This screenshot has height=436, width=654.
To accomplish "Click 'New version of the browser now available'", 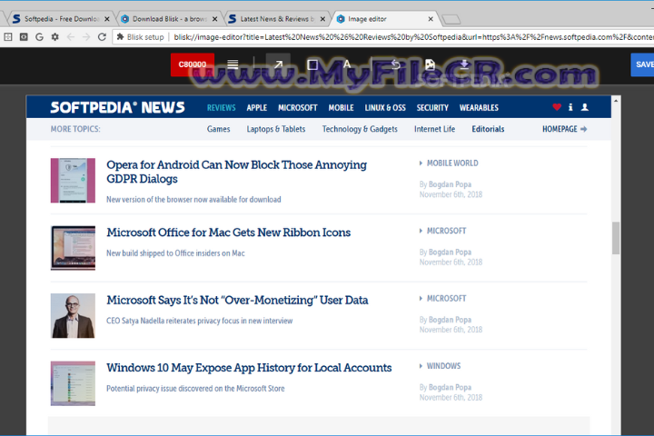I will [193, 199].
